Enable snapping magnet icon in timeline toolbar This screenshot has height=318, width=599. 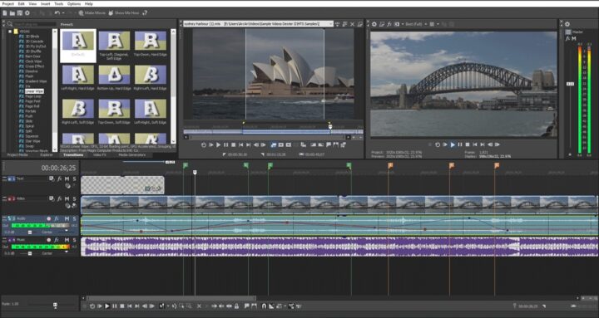pyautogui.click(x=264, y=306)
